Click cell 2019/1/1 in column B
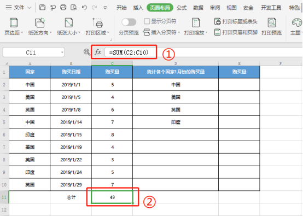The width and height of the screenshot is (303, 216). point(71,85)
